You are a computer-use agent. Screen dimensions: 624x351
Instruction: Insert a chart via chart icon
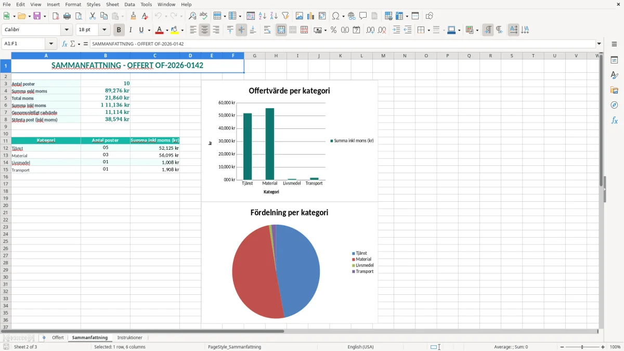[311, 16]
